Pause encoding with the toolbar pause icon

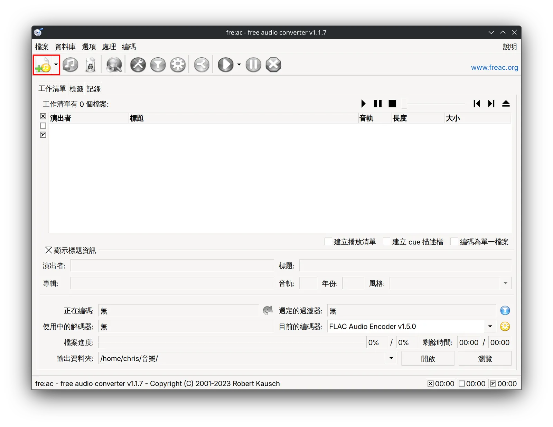(253, 65)
